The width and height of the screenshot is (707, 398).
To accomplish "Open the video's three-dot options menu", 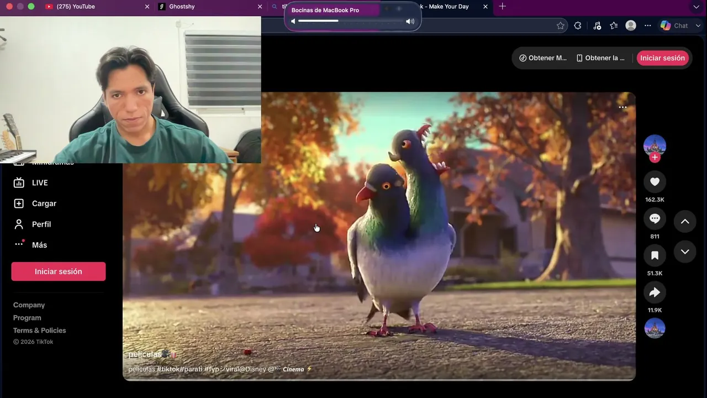I will click(622, 107).
